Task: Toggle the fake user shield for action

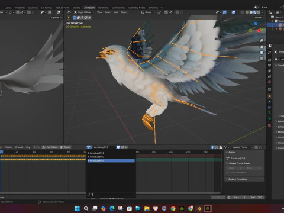Action: point(118,147)
